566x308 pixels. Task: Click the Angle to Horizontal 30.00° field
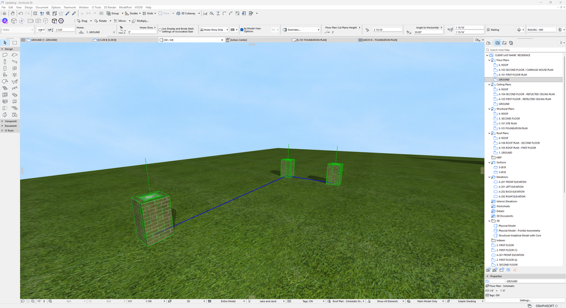pyautogui.click(x=428, y=32)
